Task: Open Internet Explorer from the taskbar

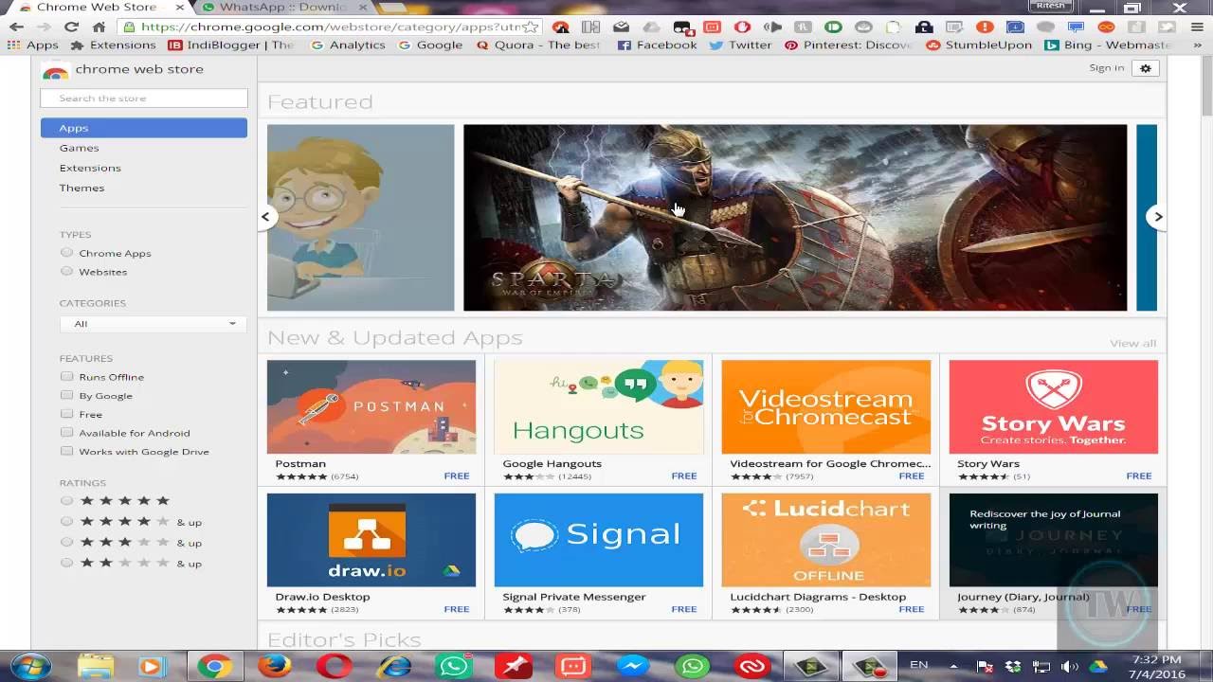Action: coord(394,667)
